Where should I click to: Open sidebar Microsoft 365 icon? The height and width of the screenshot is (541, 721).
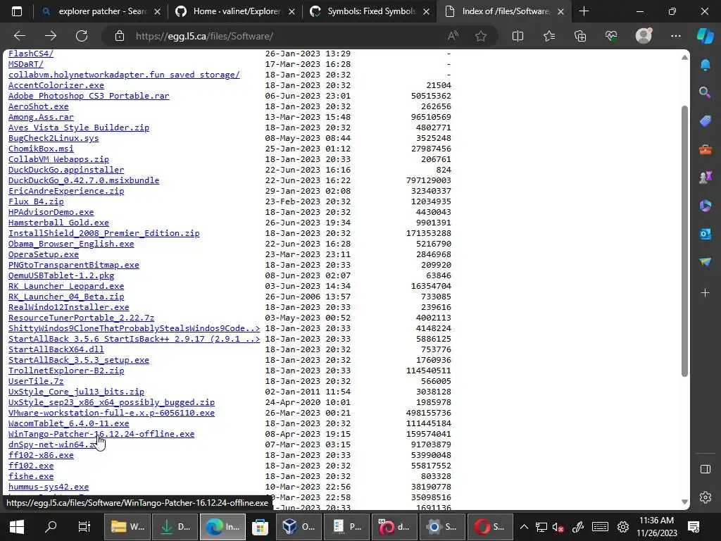click(x=706, y=206)
